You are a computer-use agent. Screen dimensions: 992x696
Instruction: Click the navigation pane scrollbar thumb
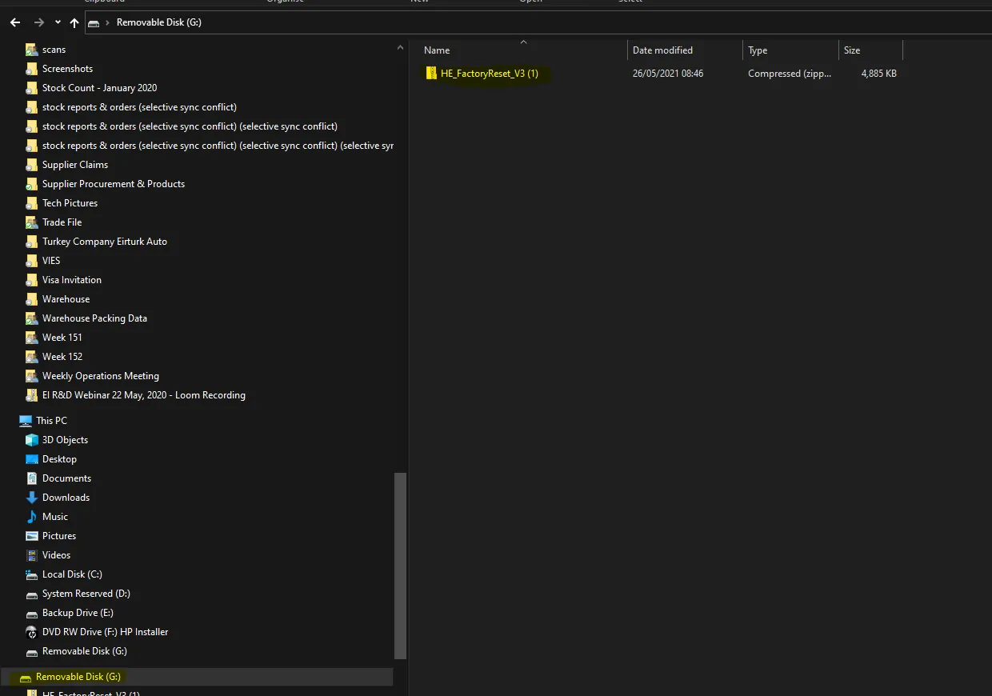point(401,566)
